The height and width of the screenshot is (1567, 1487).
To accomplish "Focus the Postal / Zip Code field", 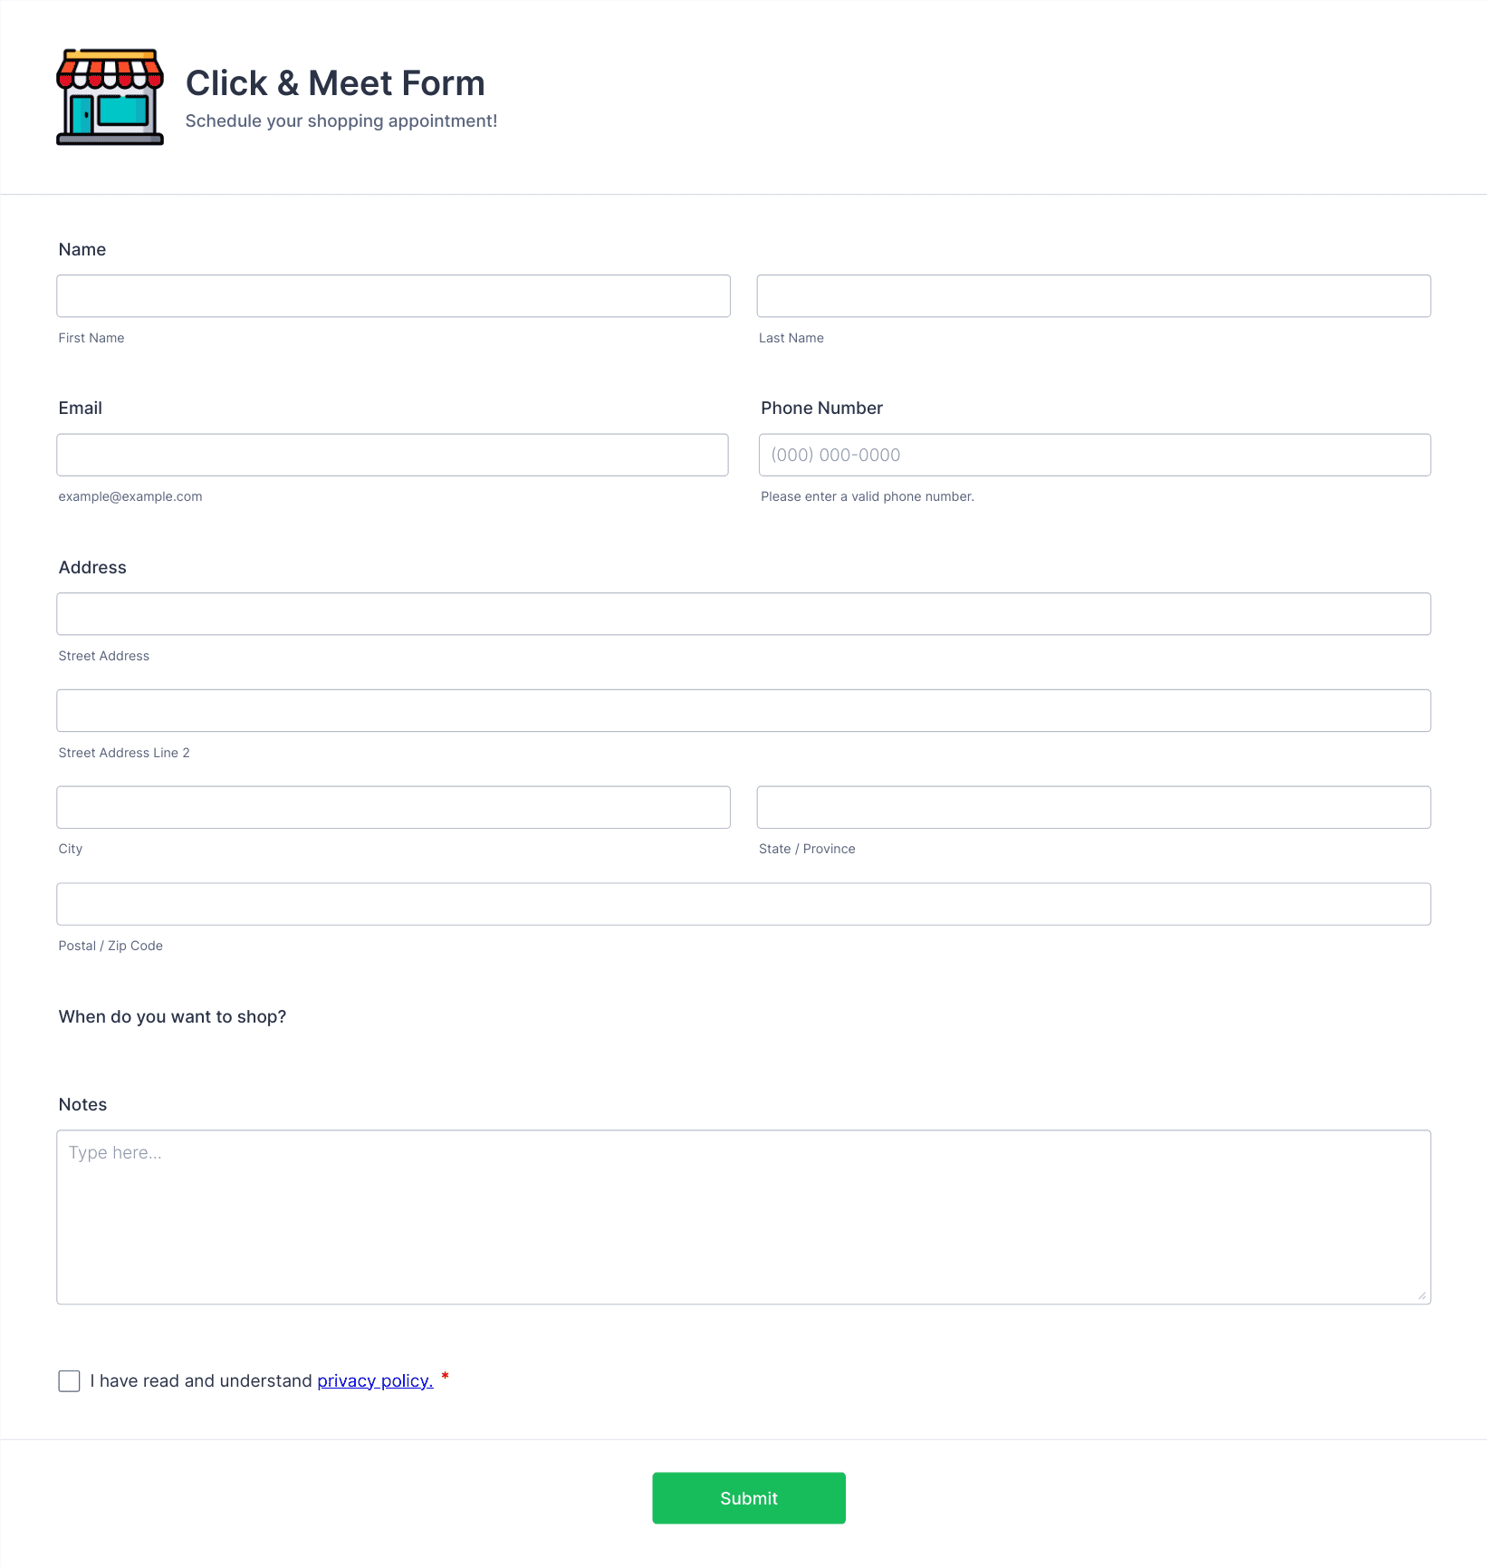I will click(743, 904).
